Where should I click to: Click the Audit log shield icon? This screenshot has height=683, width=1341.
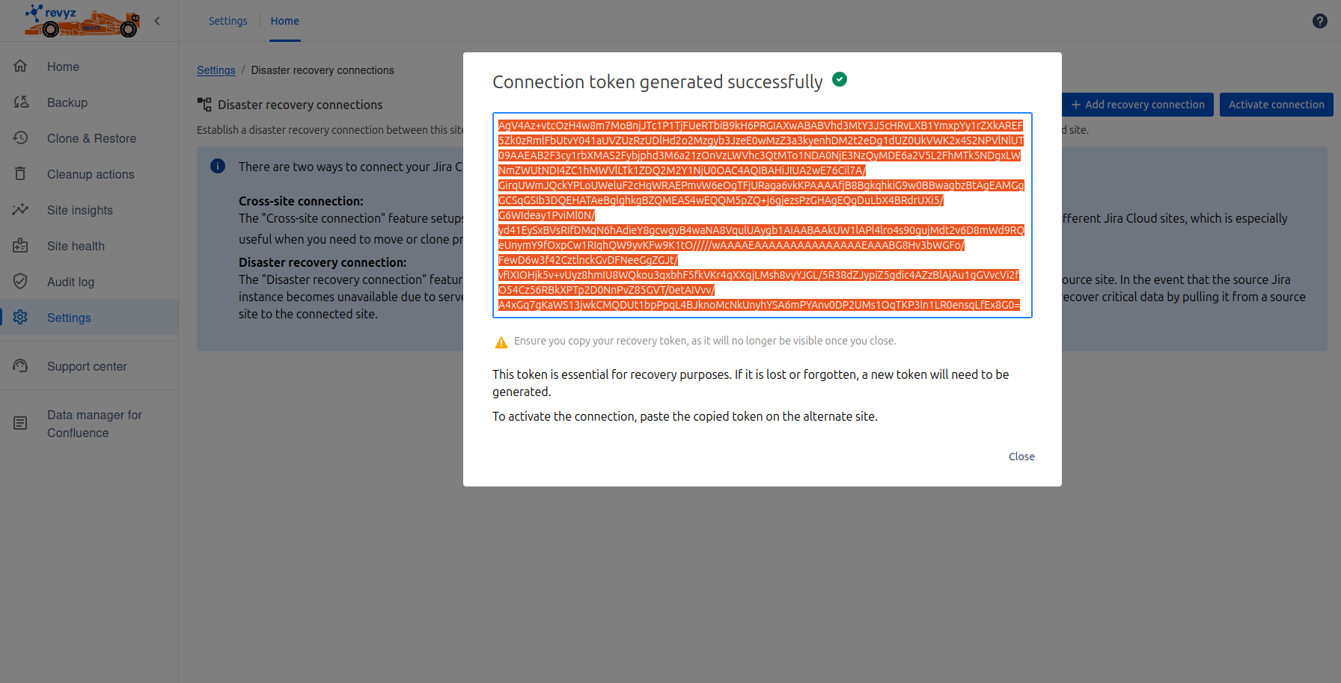pos(20,282)
